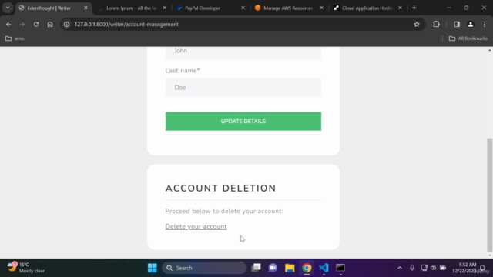Switch to the Lorem Ipsum tab

click(131, 8)
